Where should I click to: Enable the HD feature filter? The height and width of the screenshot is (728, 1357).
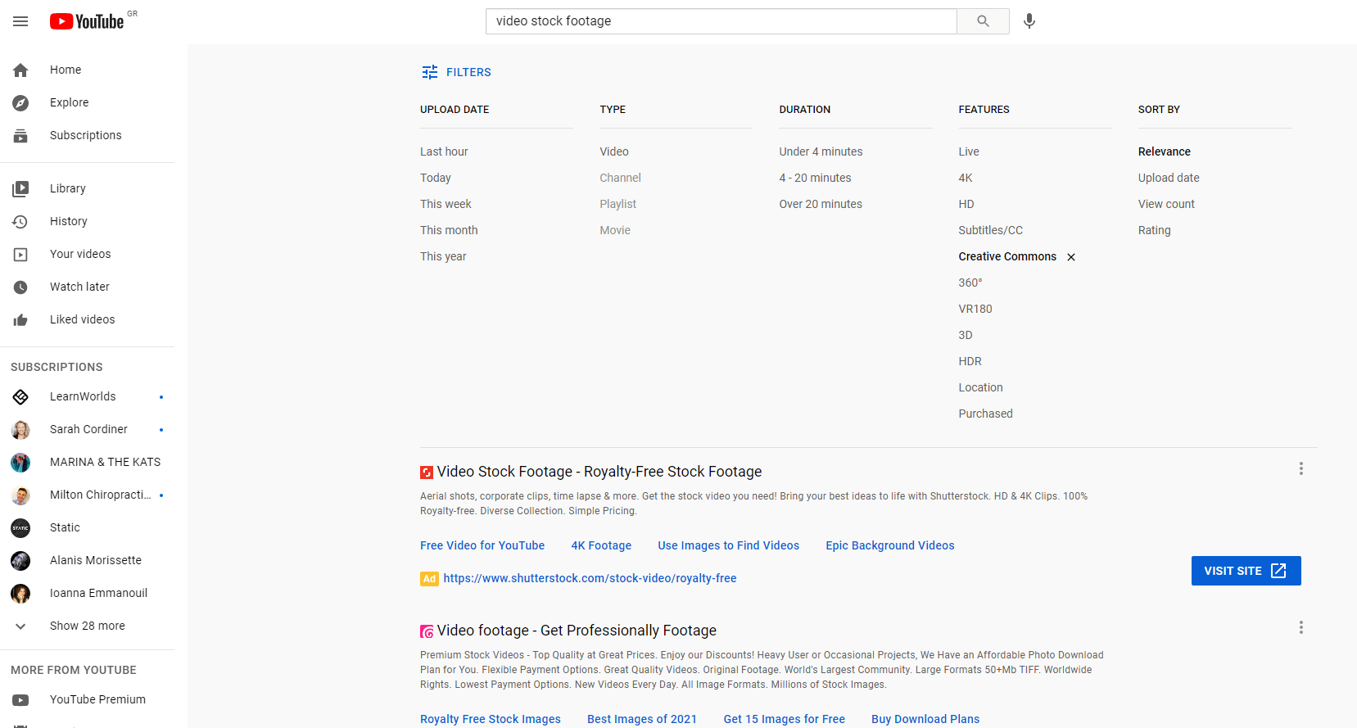pos(966,204)
